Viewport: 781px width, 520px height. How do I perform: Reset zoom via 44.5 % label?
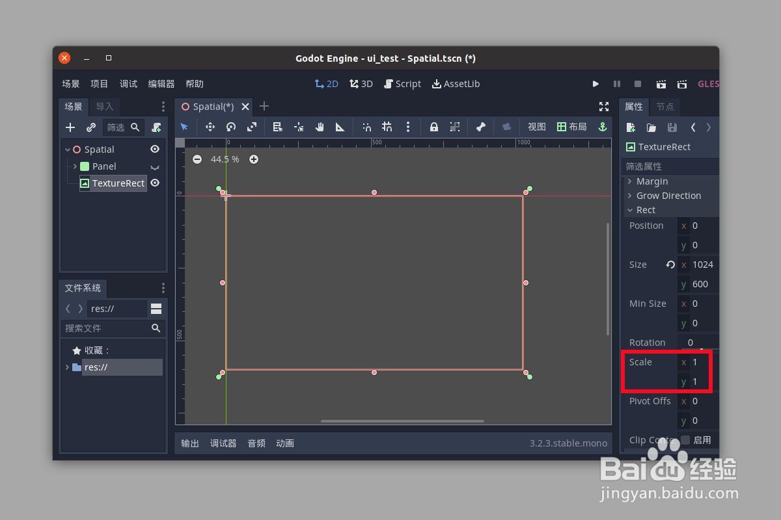tap(225, 159)
